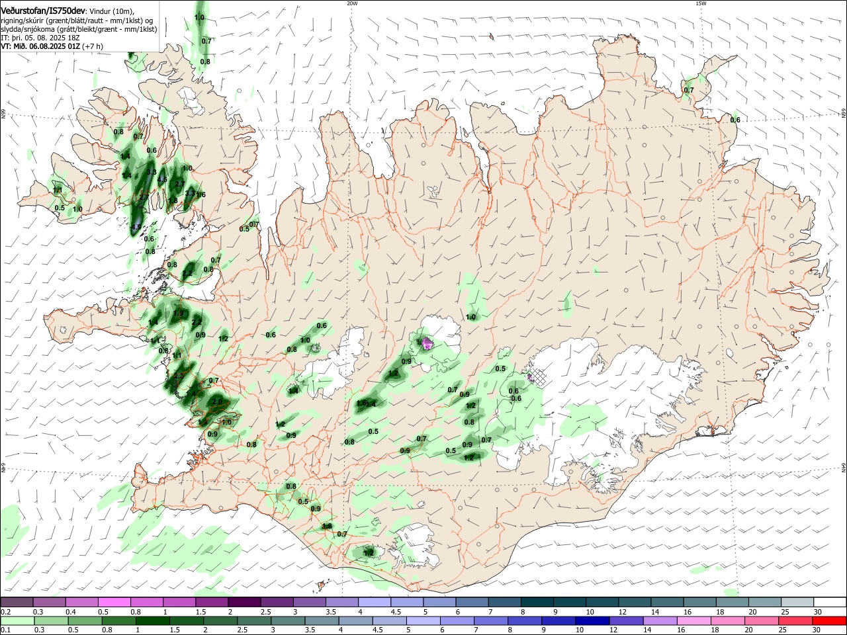
Task: Click the 15W longitude label
Action: (701, 3)
